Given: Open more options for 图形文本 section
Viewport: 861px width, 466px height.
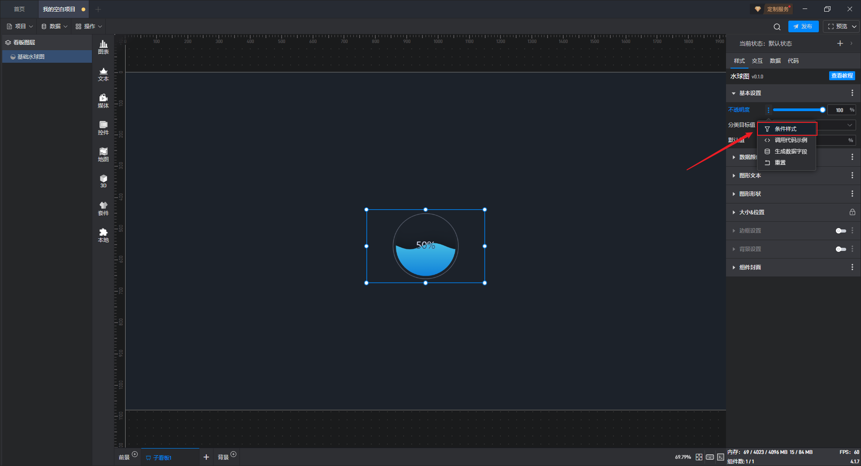Looking at the screenshot, I should click(x=852, y=175).
